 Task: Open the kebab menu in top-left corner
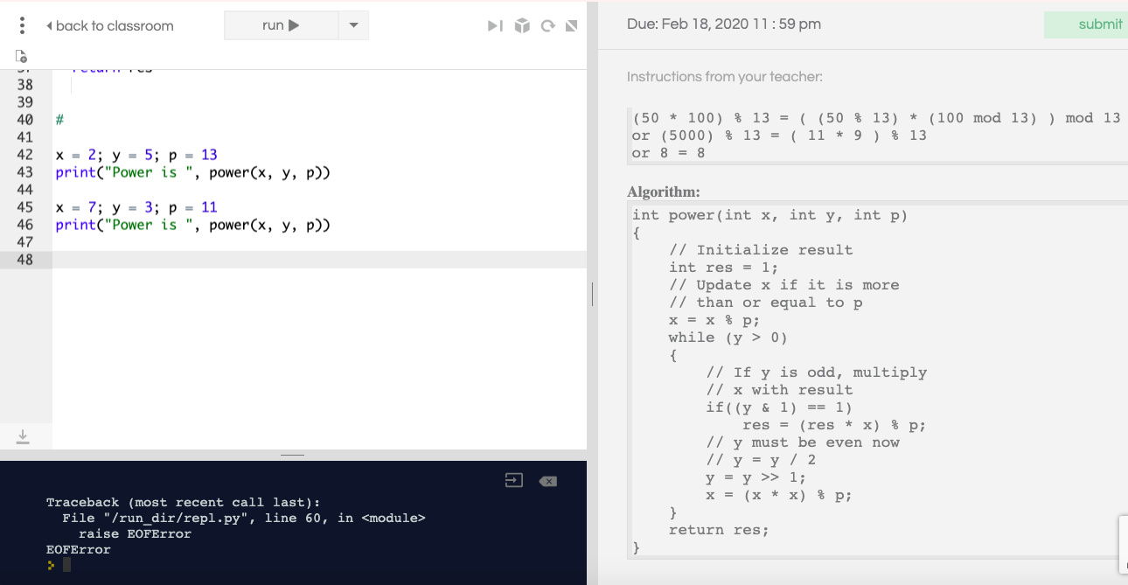(x=21, y=24)
